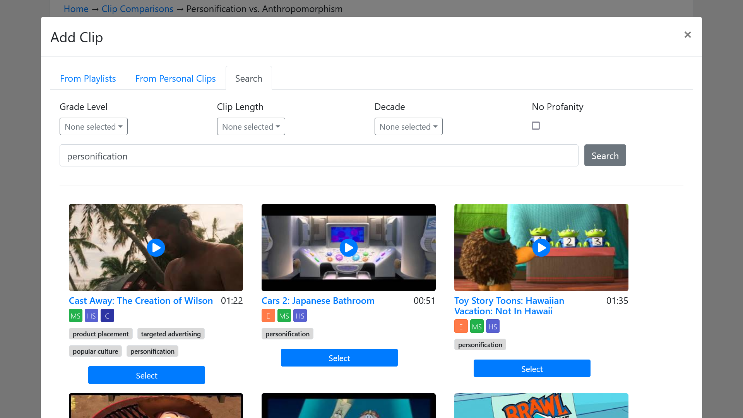Go to Home breadcrumb link

tap(76, 9)
